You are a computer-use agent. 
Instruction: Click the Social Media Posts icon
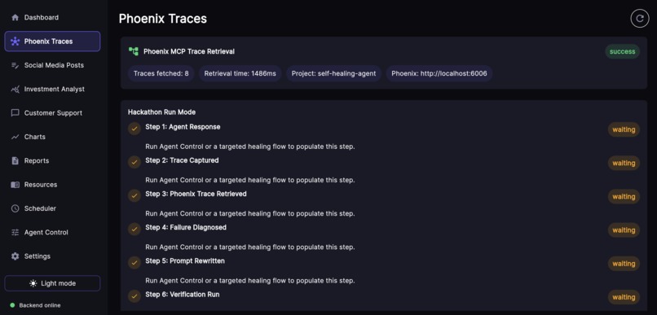(x=15, y=65)
